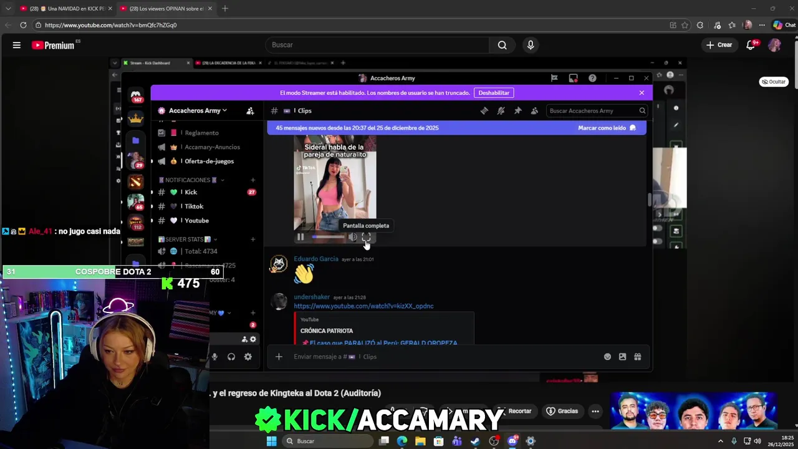Open the Accamary-Anuncios channel
Image resolution: width=798 pixels, height=449 pixels.
coord(206,147)
